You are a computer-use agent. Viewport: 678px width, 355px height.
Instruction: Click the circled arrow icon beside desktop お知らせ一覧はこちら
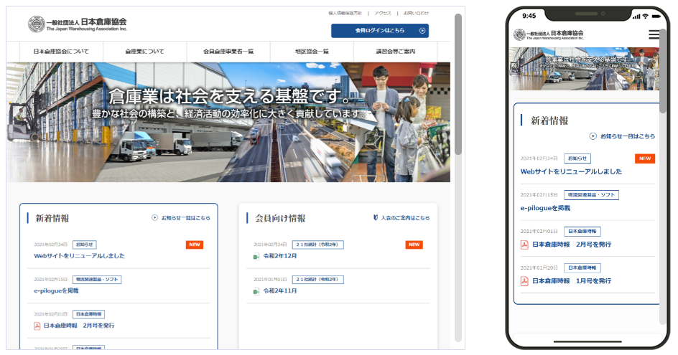(155, 218)
